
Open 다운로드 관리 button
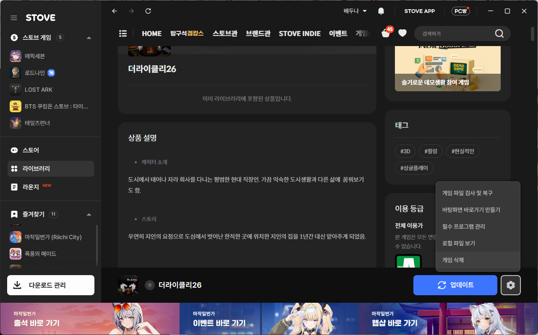point(51,285)
